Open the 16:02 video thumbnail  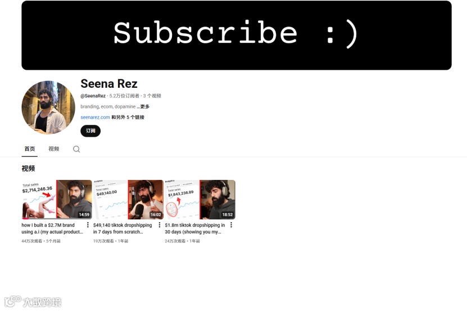pos(128,200)
